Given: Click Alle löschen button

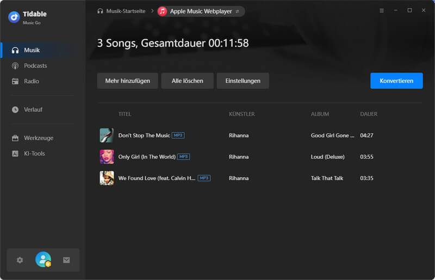Looking at the screenshot, I should click(187, 81).
